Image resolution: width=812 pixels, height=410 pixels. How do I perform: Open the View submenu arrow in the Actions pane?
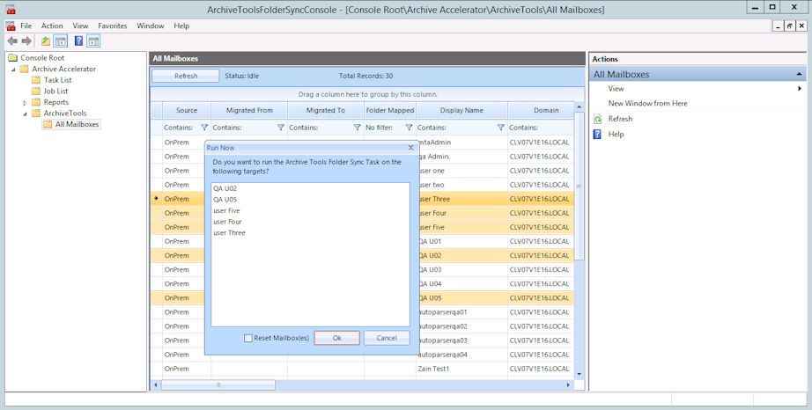tap(800, 88)
